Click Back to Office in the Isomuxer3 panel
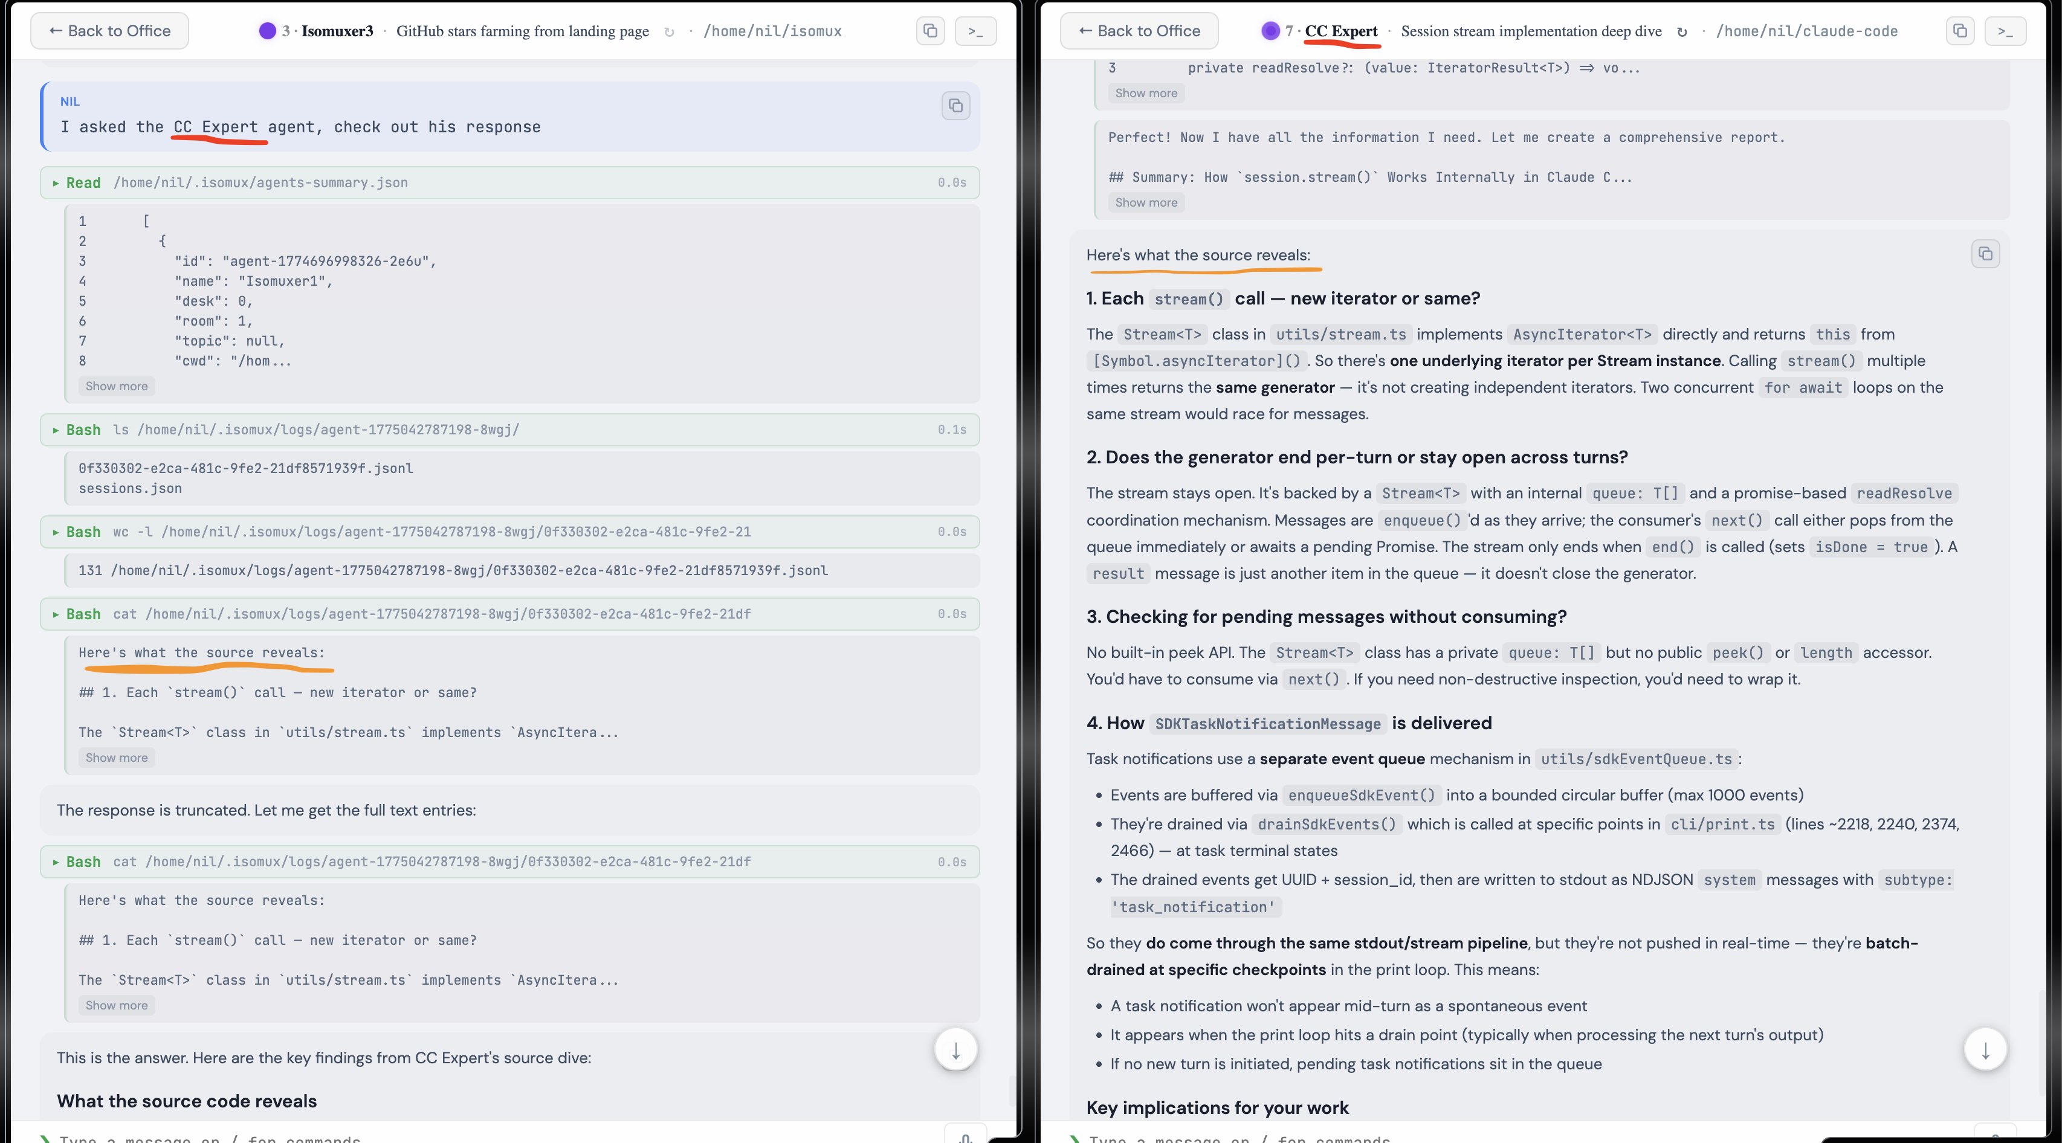Screen dimensions: 2062x1143 [x=109, y=30]
